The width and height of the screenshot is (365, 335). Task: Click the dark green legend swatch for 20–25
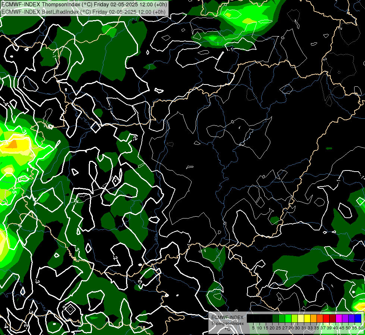point(276,318)
